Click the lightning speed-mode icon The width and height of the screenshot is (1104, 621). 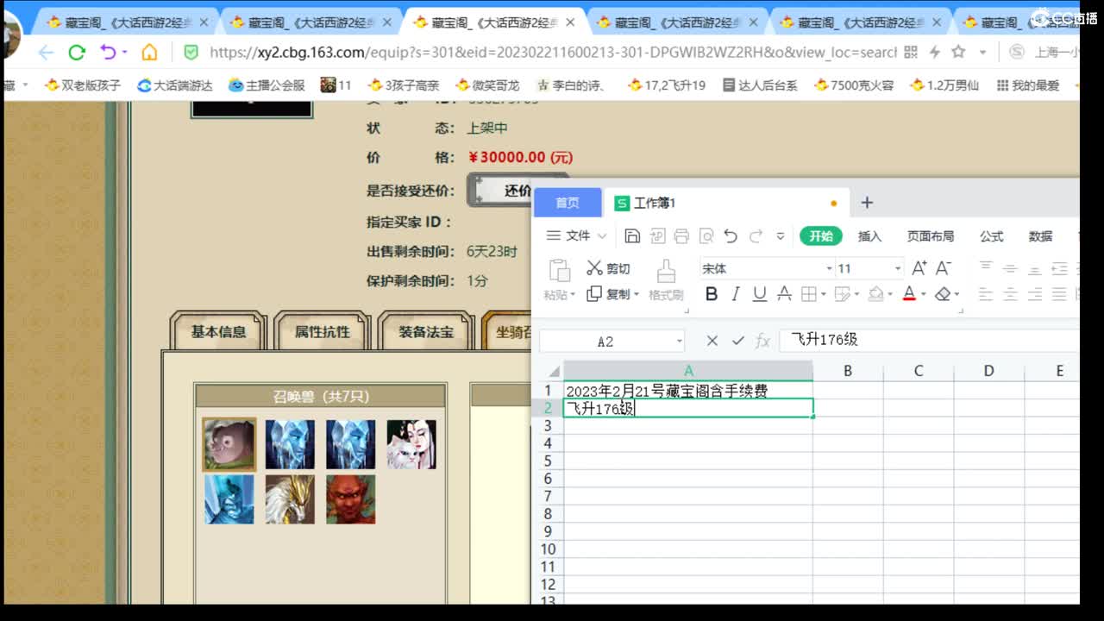tap(934, 53)
